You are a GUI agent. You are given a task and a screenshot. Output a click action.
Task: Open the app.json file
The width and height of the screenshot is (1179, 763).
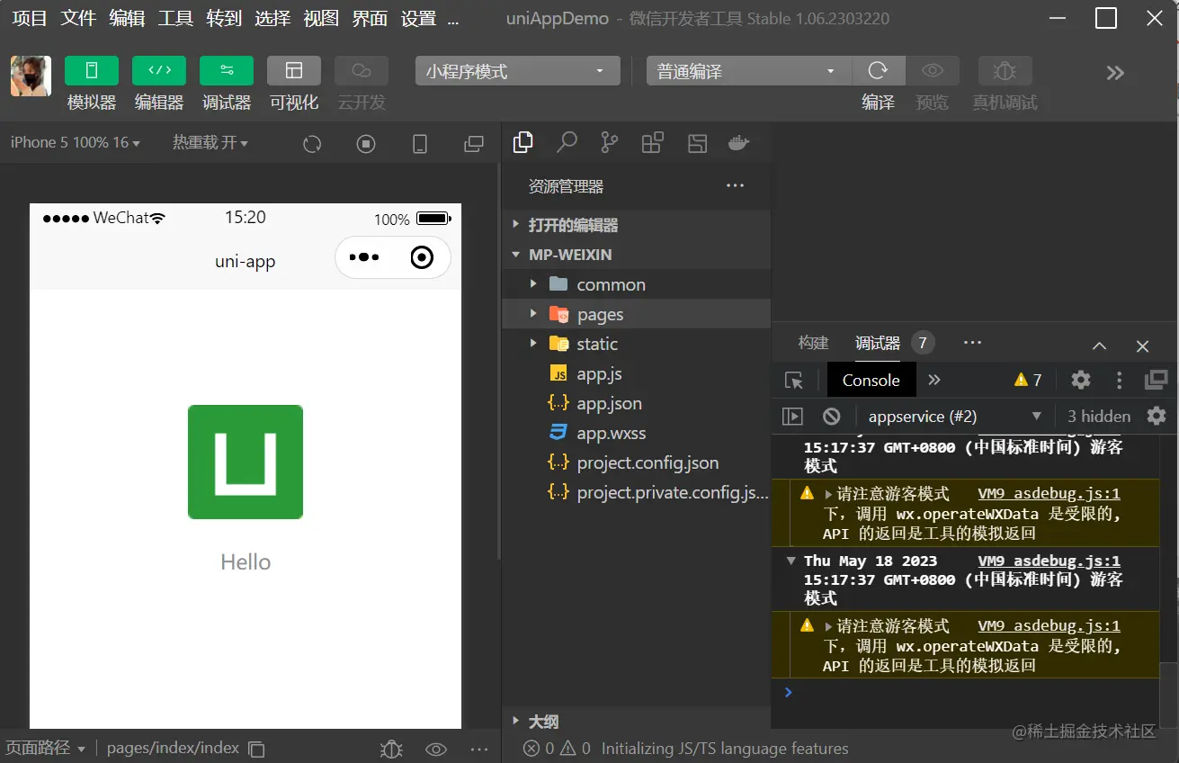(636, 403)
